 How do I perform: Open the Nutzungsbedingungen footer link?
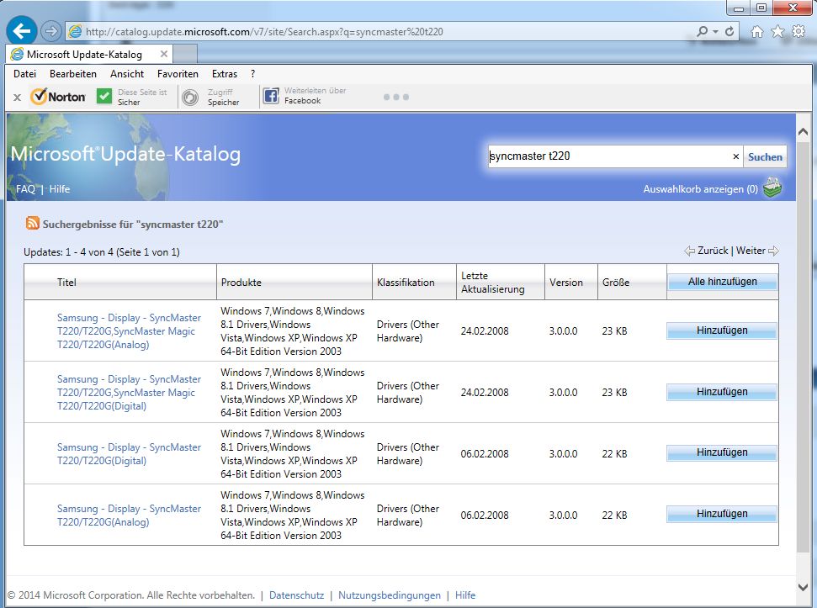click(x=390, y=595)
